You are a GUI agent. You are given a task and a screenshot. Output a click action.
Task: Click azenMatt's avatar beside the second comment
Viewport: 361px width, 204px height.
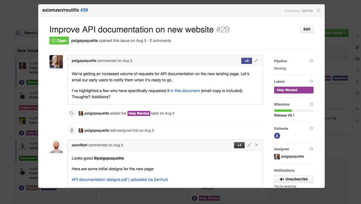(56, 147)
